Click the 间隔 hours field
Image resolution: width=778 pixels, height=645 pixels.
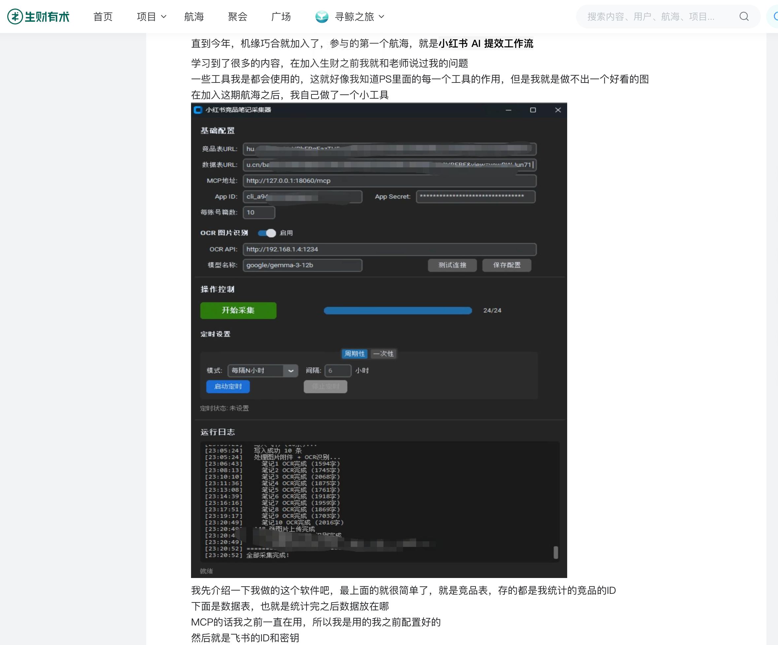[338, 371]
